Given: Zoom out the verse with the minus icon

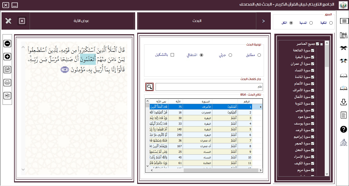Looking at the screenshot, I should tap(7, 43).
